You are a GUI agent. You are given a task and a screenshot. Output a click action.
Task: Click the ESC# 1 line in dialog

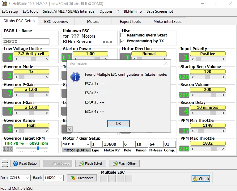click(x=95, y=84)
